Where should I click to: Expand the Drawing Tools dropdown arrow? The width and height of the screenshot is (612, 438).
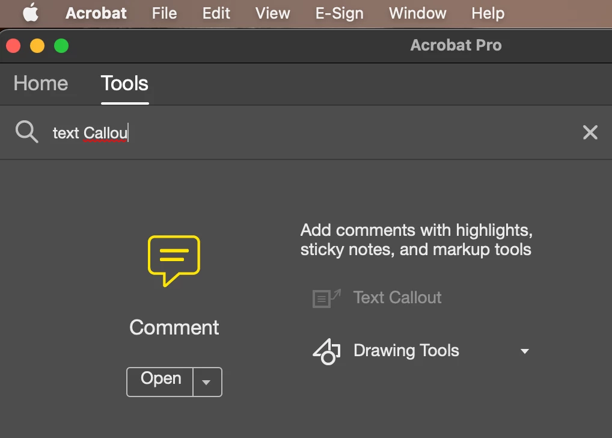(x=525, y=351)
